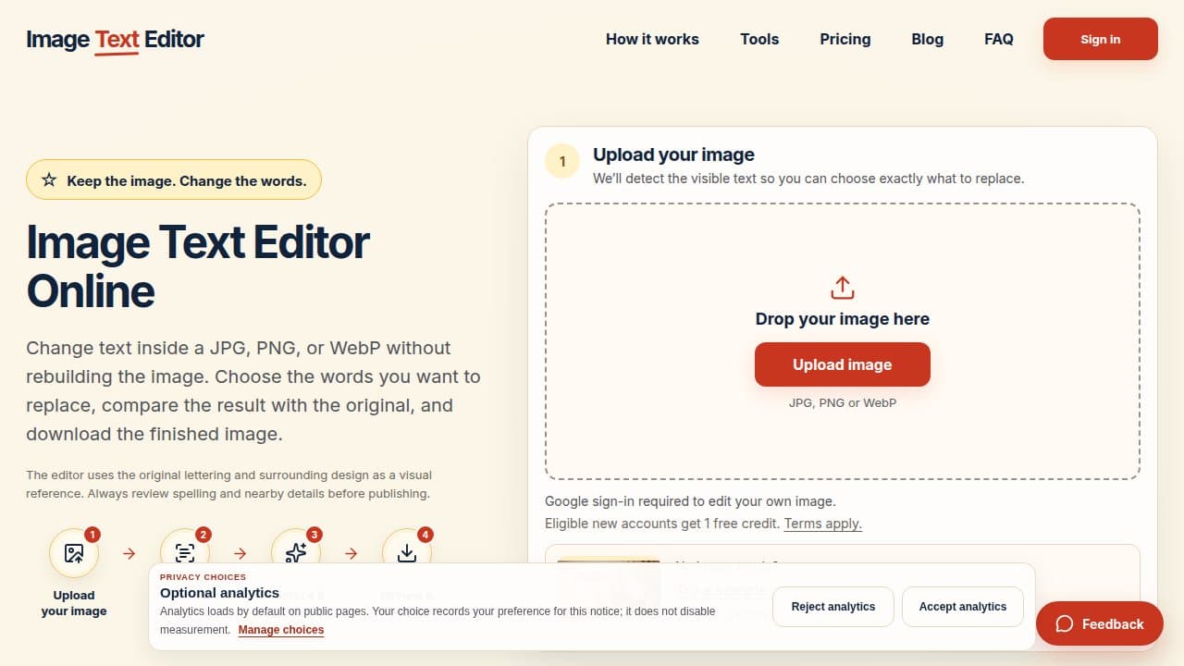Follow the Terms apply link
Viewport: 1184px width, 666px height.
[823, 524]
